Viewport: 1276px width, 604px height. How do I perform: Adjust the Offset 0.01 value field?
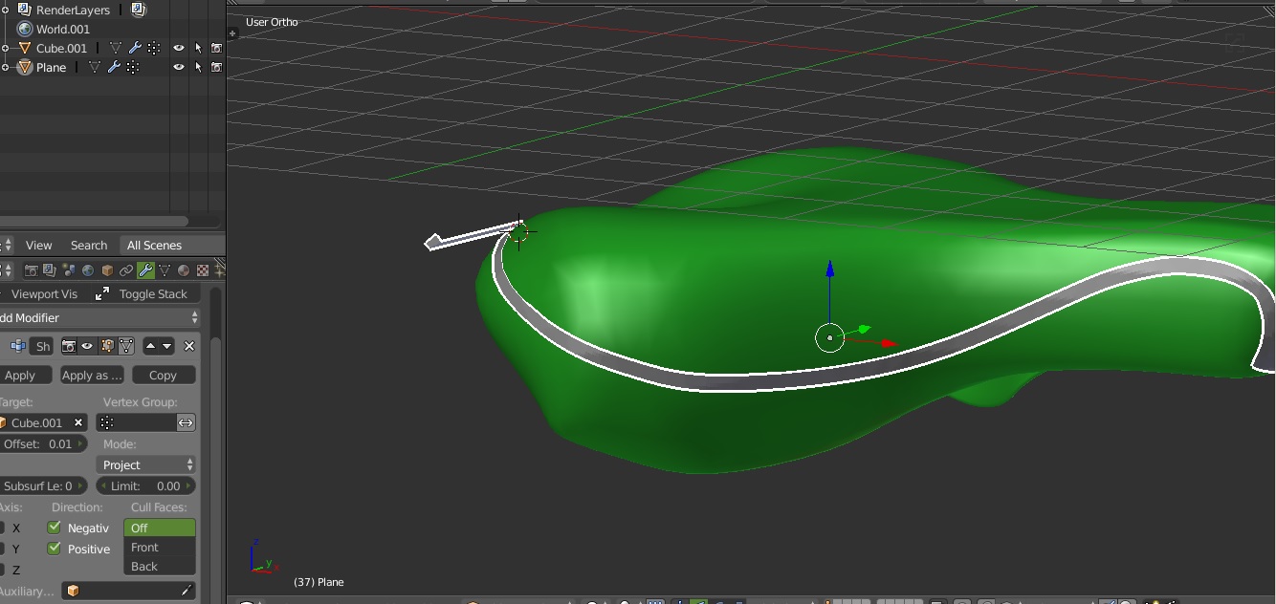click(43, 443)
